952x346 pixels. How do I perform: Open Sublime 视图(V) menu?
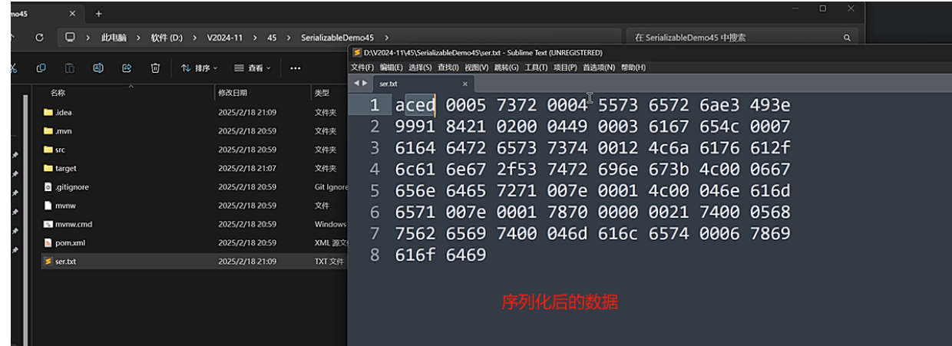coord(476,68)
